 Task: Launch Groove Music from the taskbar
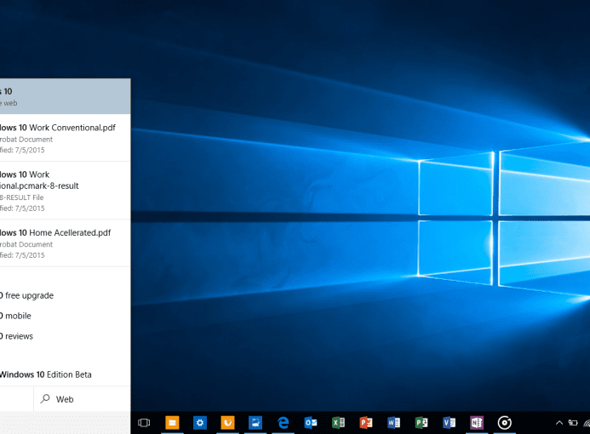coord(505,423)
